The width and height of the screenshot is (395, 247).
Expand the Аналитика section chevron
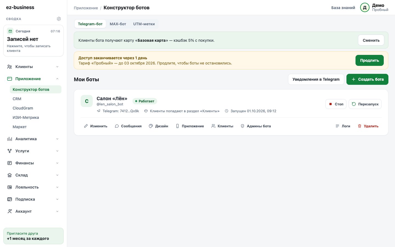tap(57, 139)
